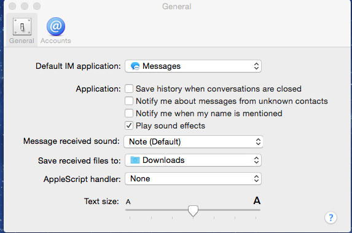
Task: Open help via question mark button
Action: [x=330, y=218]
